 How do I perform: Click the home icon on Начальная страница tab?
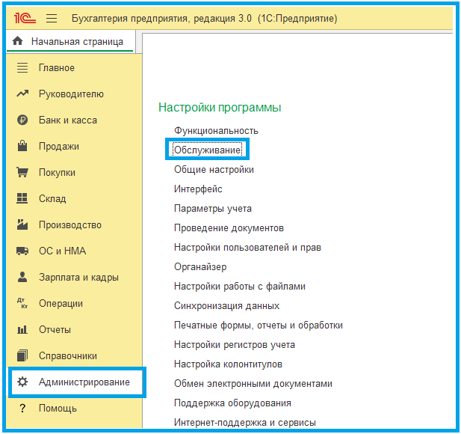point(18,41)
